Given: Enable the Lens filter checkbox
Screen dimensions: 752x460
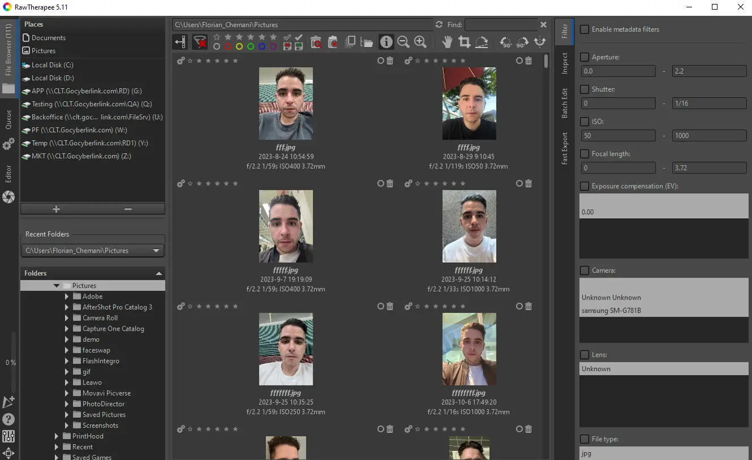Looking at the screenshot, I should [x=585, y=355].
